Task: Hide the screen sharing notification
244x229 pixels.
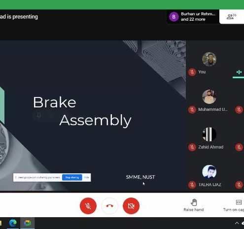Action: [x=86, y=177]
